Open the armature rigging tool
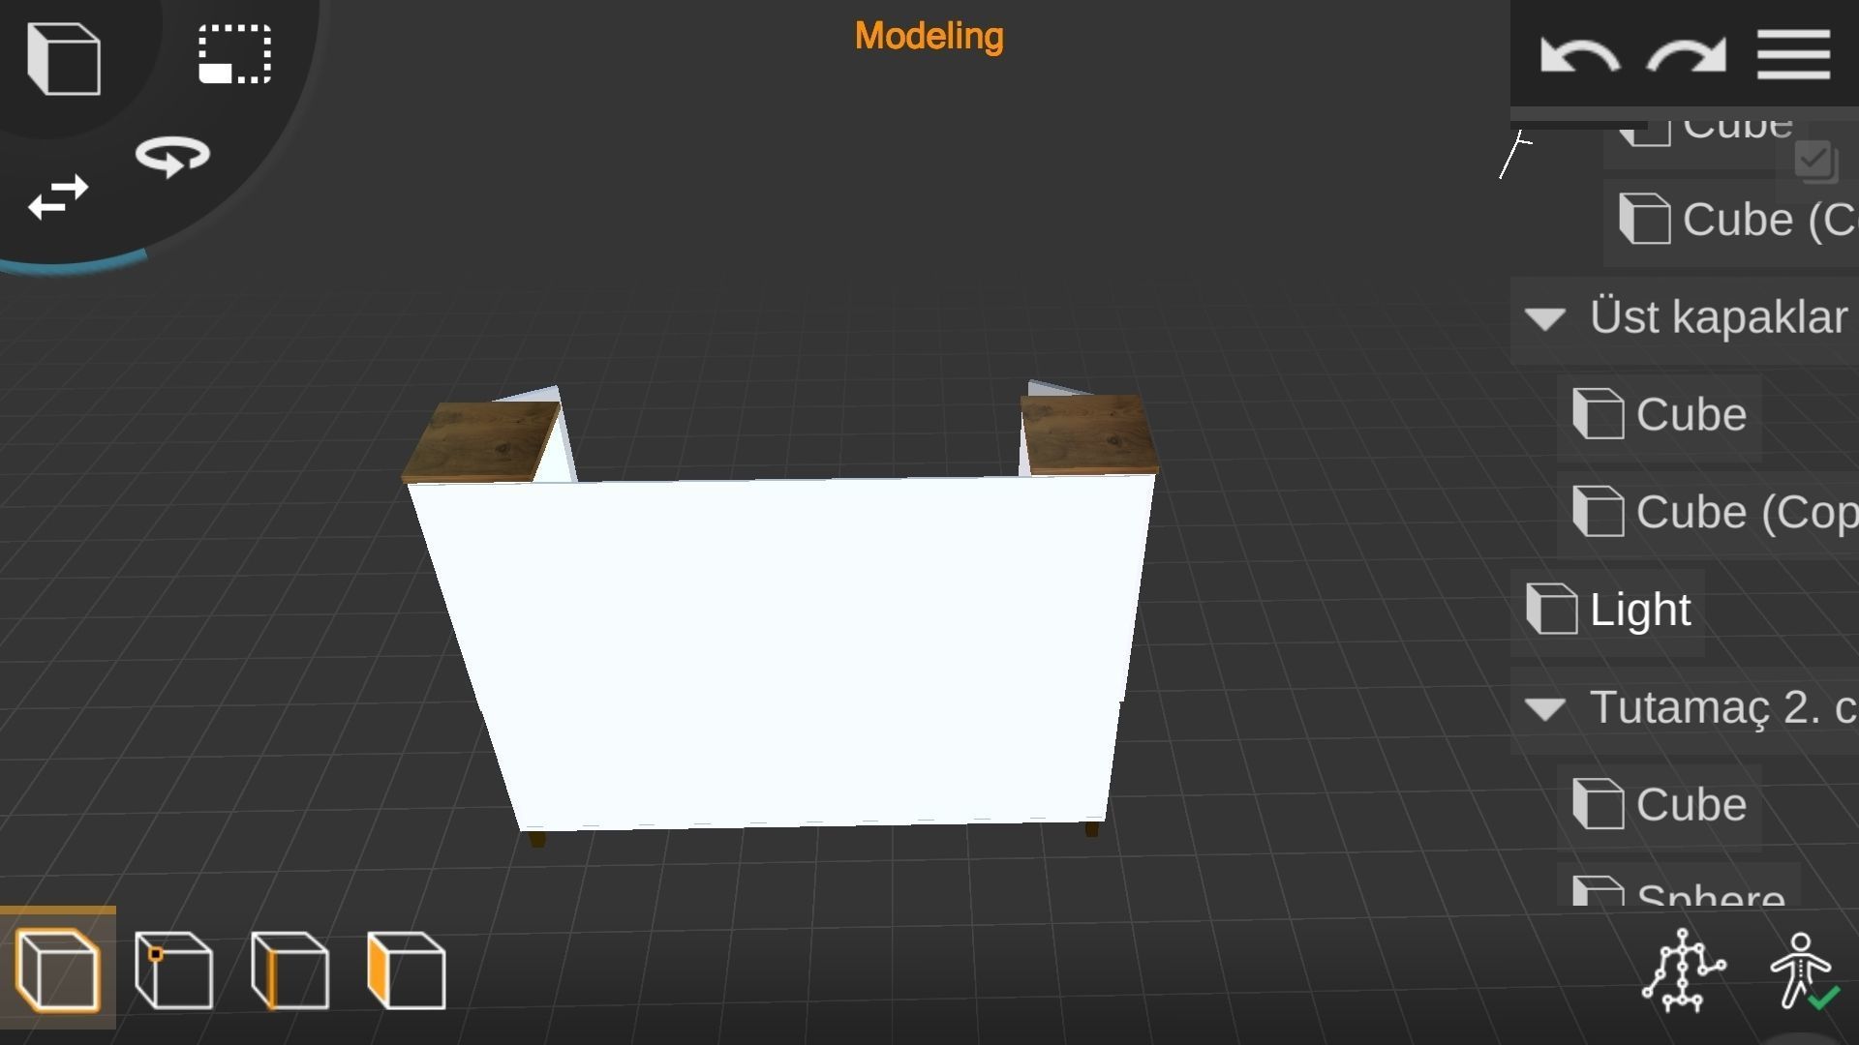This screenshot has height=1045, width=1859. pyautogui.click(x=1684, y=970)
